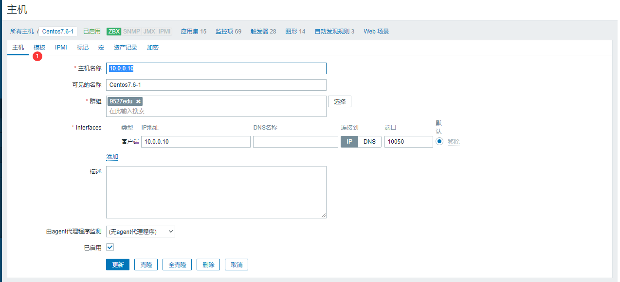620x282 pixels.
Task: Focus the DNS名称 input field
Action: tap(295, 142)
